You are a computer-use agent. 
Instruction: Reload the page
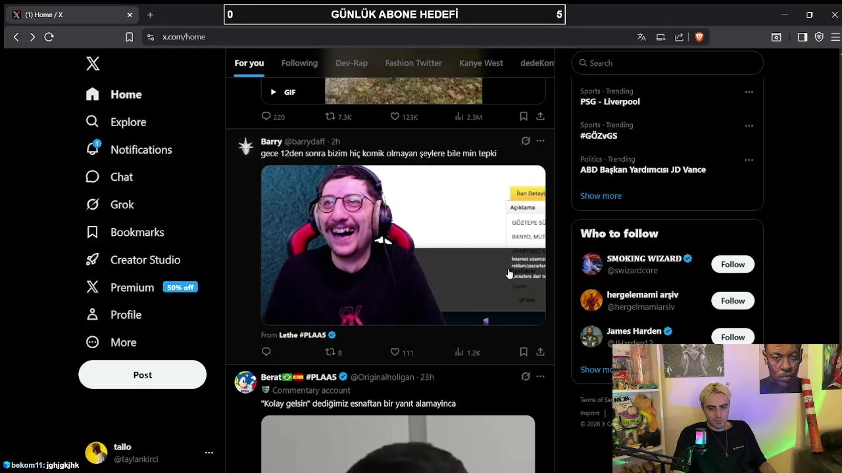[x=49, y=37]
